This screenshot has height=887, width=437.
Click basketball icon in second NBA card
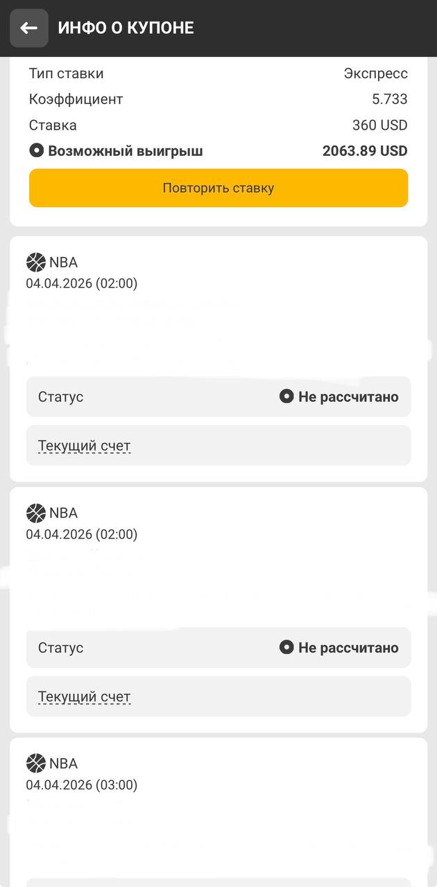click(35, 513)
